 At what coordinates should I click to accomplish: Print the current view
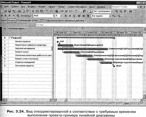(x=19, y=11)
